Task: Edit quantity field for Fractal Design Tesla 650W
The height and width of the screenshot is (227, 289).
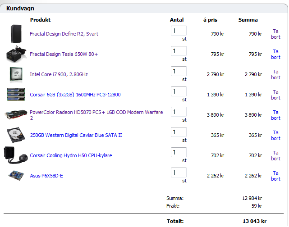Action: click(179, 51)
